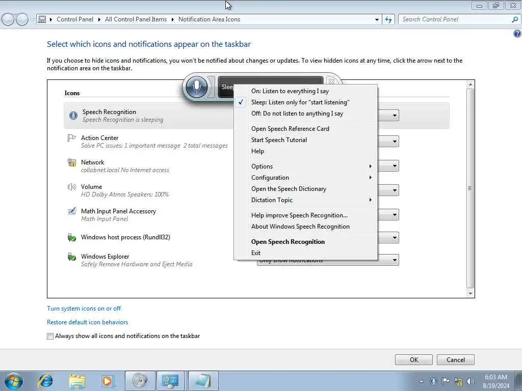Click the Windows Explorer list icon

click(71, 257)
